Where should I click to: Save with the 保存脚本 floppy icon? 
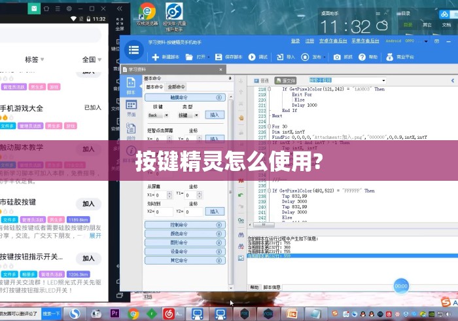pyautogui.click(x=219, y=57)
